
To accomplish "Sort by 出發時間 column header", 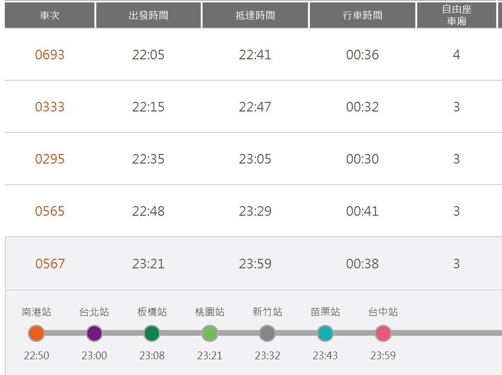I will (149, 15).
